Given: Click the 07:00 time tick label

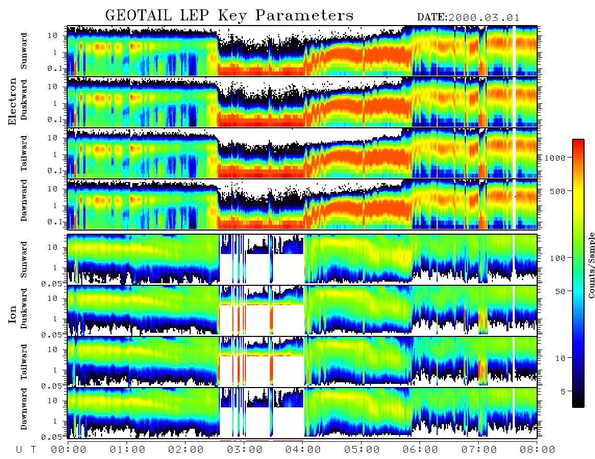Looking at the screenshot, I should pyautogui.click(x=479, y=450).
